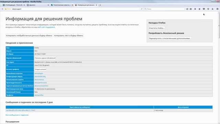This screenshot has height=124, width=220.
Task: Click the Наладка Firefox heading
Action: click(157, 23)
